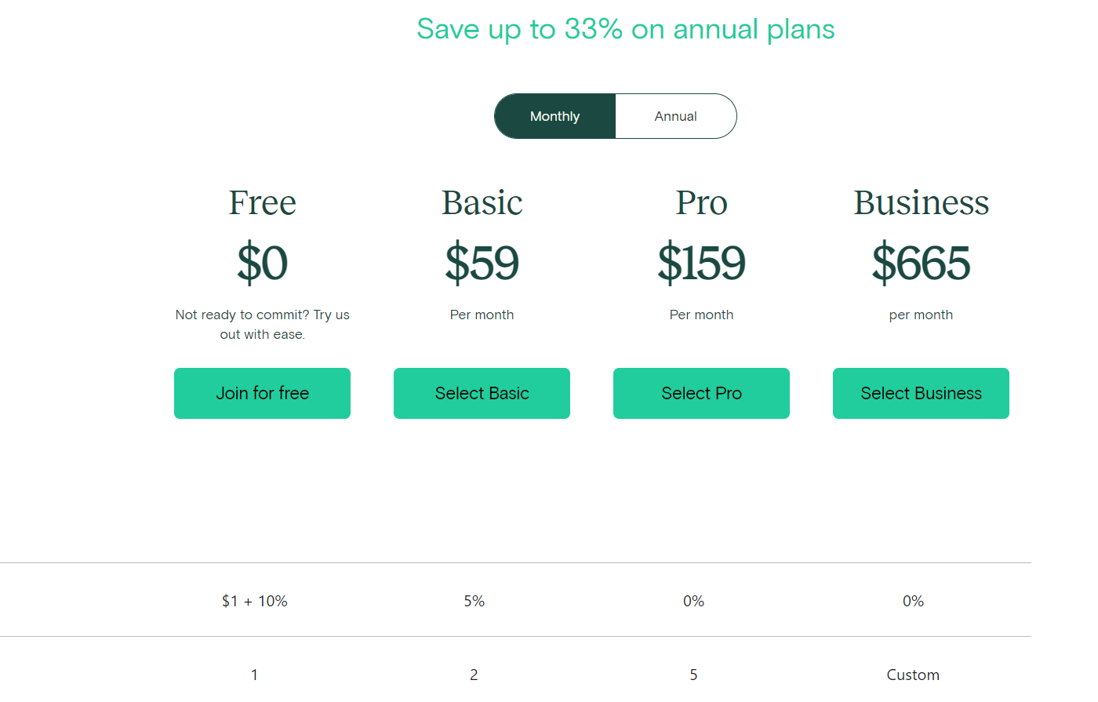
Task: Select the Business plan heading
Action: 921,202
